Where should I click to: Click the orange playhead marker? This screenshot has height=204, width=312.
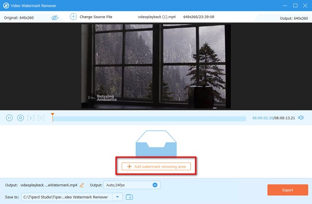[53, 117]
